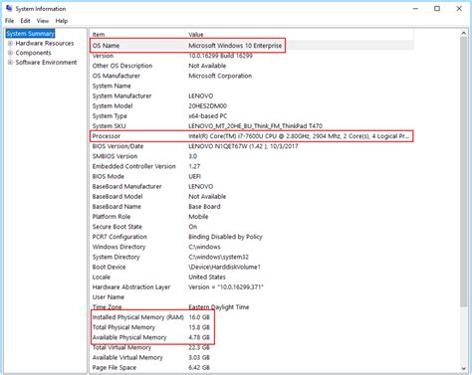This screenshot has height=375, width=472.
Task: Select the Secure Boot State row
Action: [252, 227]
